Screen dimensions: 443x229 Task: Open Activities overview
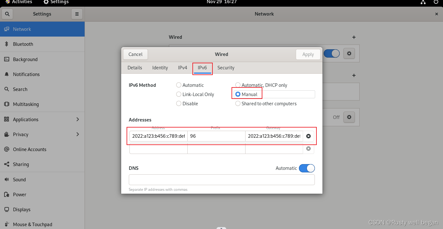[19, 2]
